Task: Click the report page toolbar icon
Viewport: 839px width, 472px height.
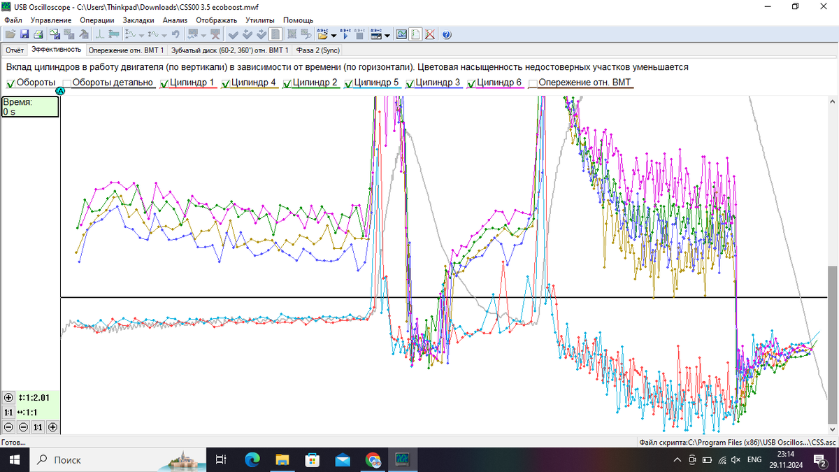Action: pos(275,34)
